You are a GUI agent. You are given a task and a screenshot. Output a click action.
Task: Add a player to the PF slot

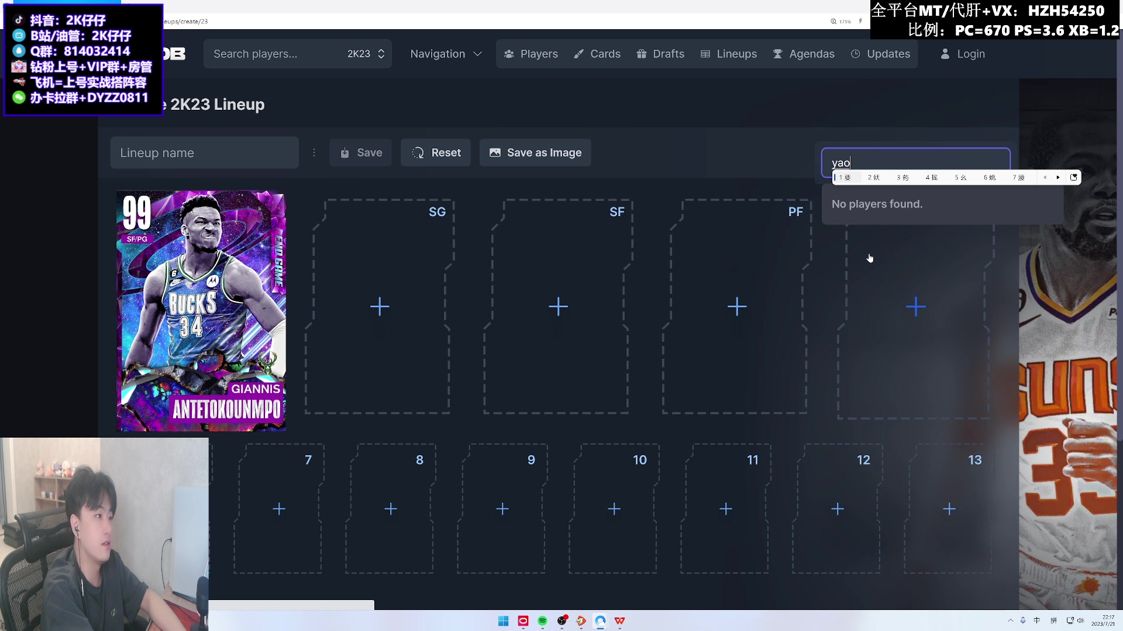point(737,306)
